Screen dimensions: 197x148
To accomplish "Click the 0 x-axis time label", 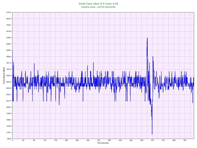I will (x=12, y=140).
